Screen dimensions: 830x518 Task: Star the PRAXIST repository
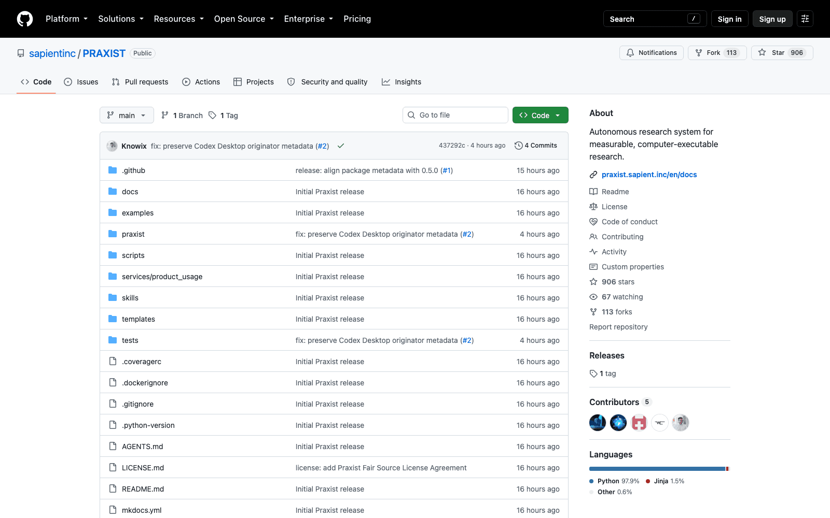coord(782,53)
